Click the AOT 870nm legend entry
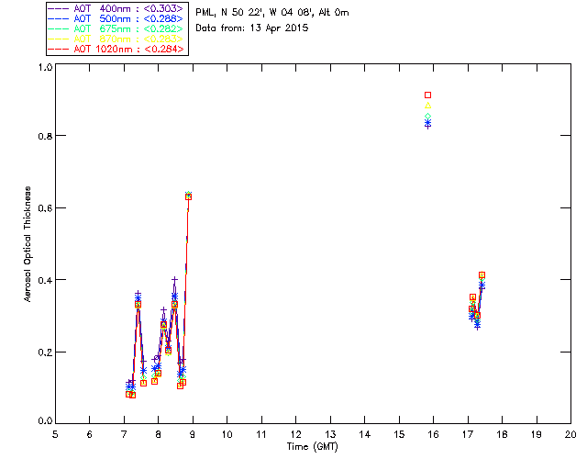Image resolution: width=587 pixels, height=470 pixels. 116,39
